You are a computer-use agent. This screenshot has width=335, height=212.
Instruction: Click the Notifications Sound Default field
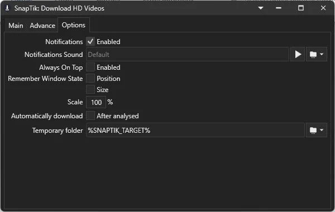[188, 55]
